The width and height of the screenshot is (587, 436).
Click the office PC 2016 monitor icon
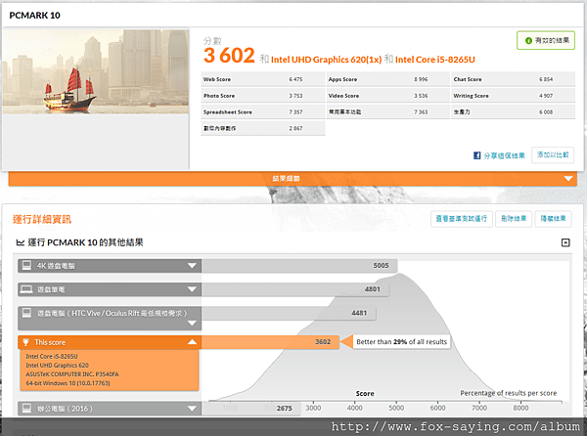26,409
